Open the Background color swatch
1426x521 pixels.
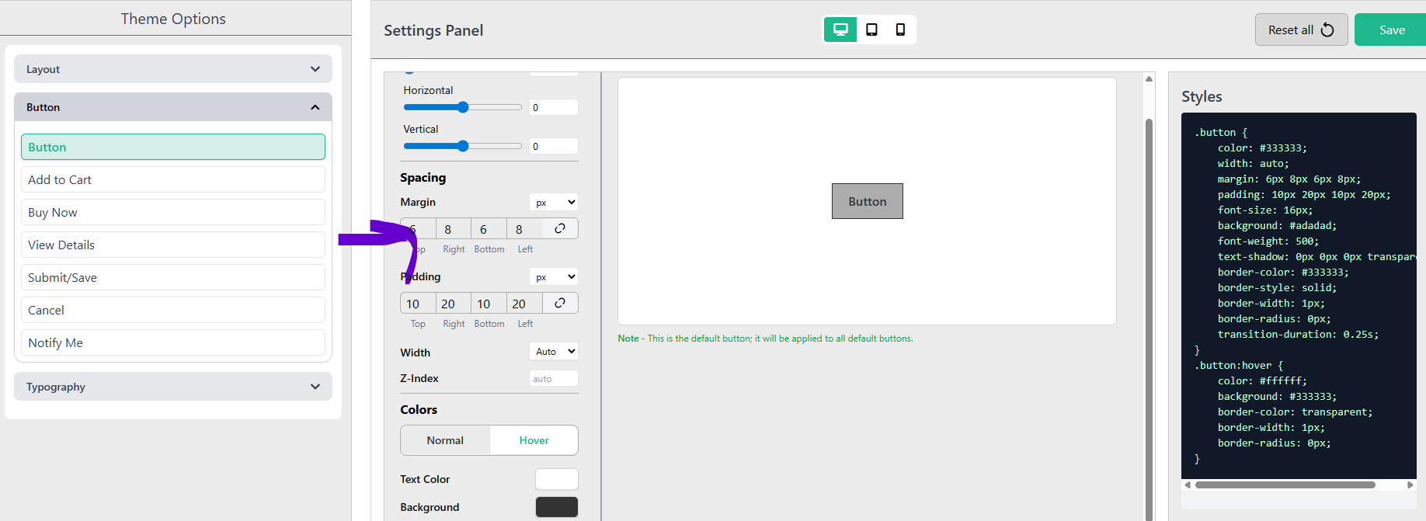pyautogui.click(x=557, y=507)
